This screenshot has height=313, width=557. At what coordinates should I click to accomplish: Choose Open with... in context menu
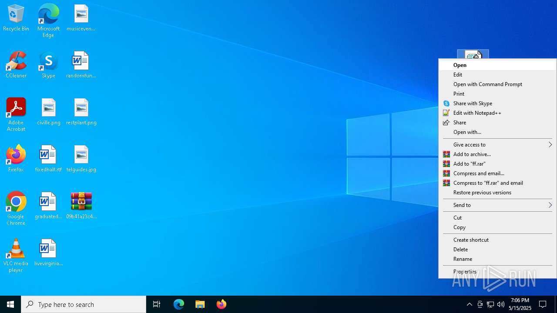click(497, 132)
